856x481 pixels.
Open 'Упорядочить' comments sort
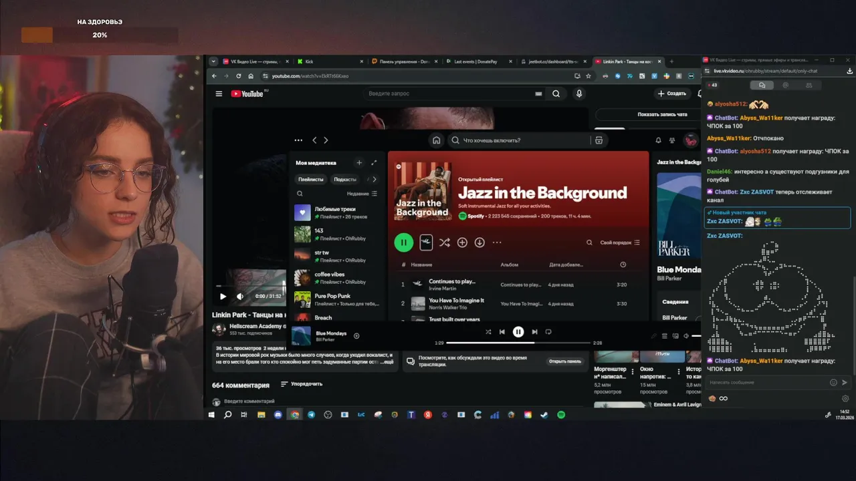coord(302,384)
